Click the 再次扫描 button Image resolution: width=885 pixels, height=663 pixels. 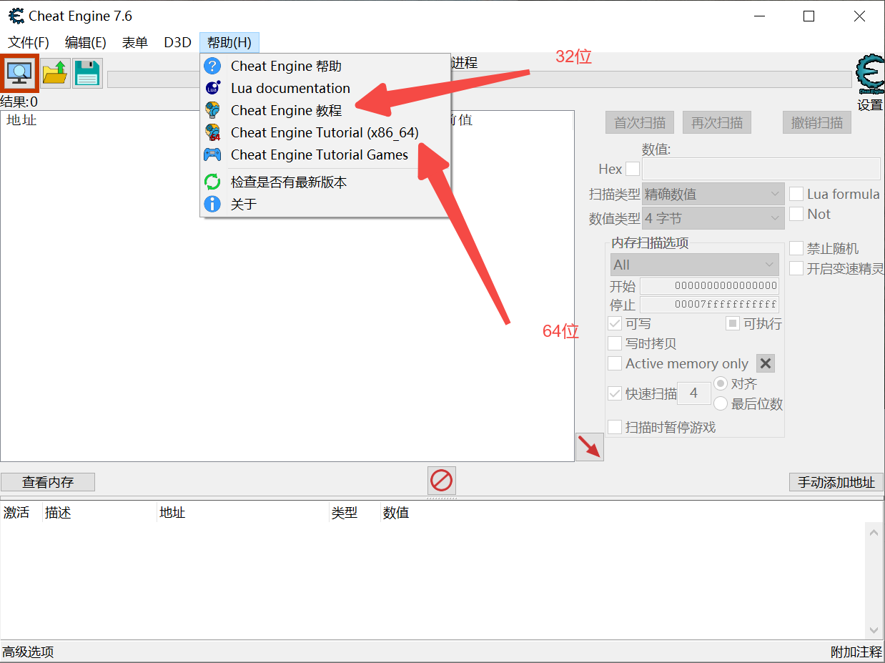click(717, 122)
